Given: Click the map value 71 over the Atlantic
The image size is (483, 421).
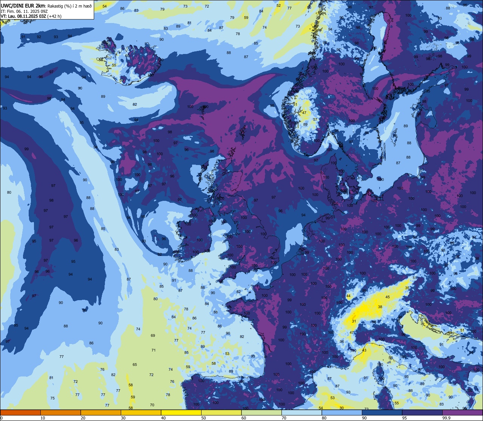Looking at the screenshot, I should click(x=154, y=350).
